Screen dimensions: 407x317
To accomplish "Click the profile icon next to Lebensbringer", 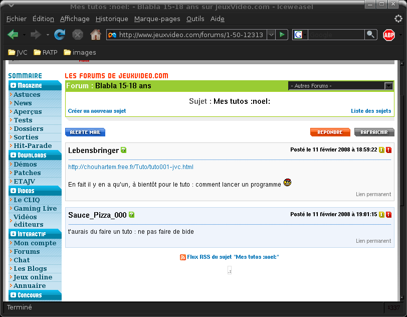I will (x=123, y=150).
